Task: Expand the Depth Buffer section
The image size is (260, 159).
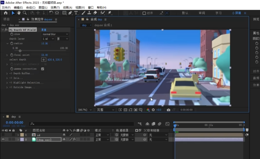Action: pos(7,74)
